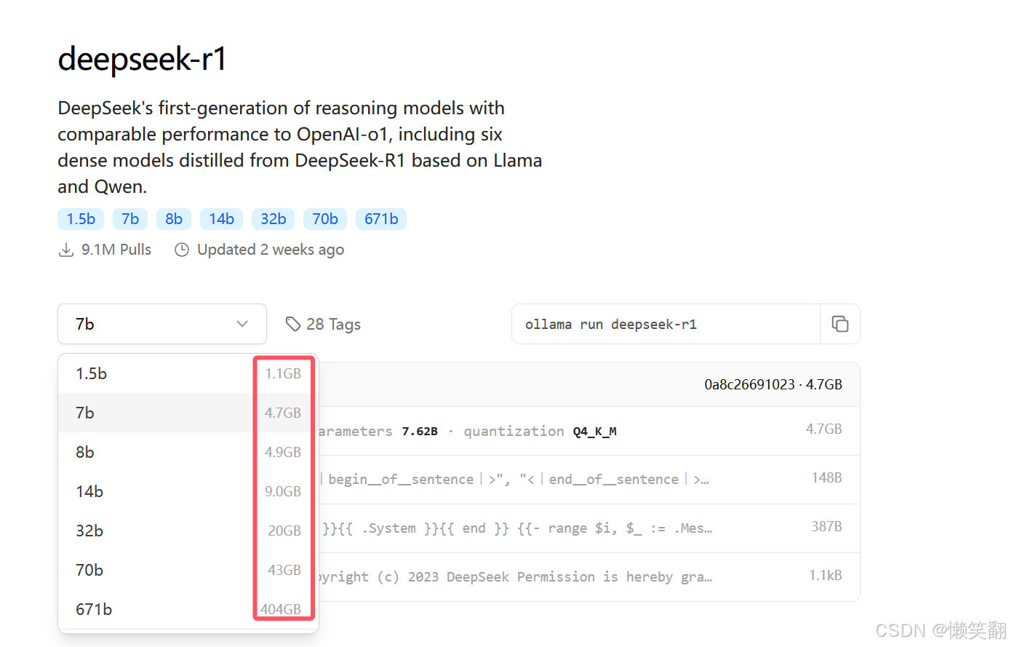Click the model hash 0a8c26691023
Screen dimensions: 1009x647
point(749,384)
